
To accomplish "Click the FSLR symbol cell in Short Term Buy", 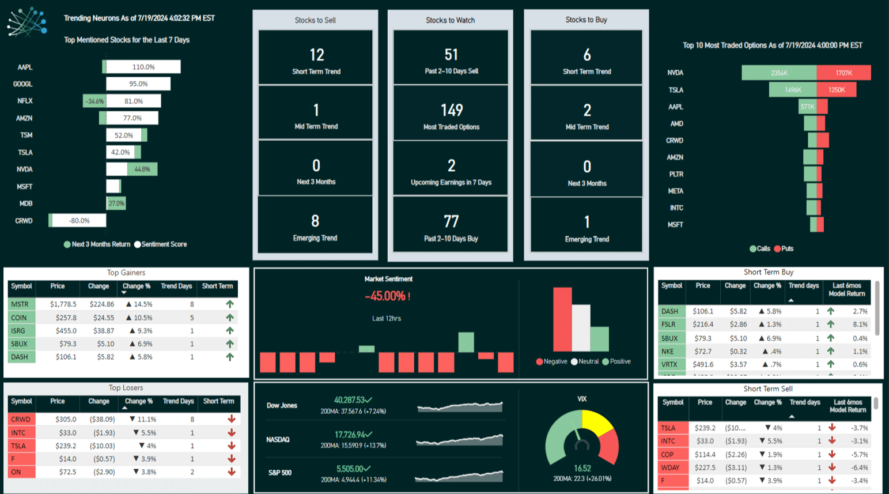I will (x=672, y=324).
